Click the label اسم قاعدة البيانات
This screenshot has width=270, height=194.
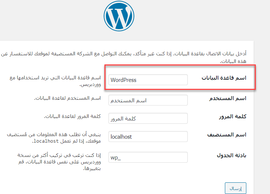[224, 78]
